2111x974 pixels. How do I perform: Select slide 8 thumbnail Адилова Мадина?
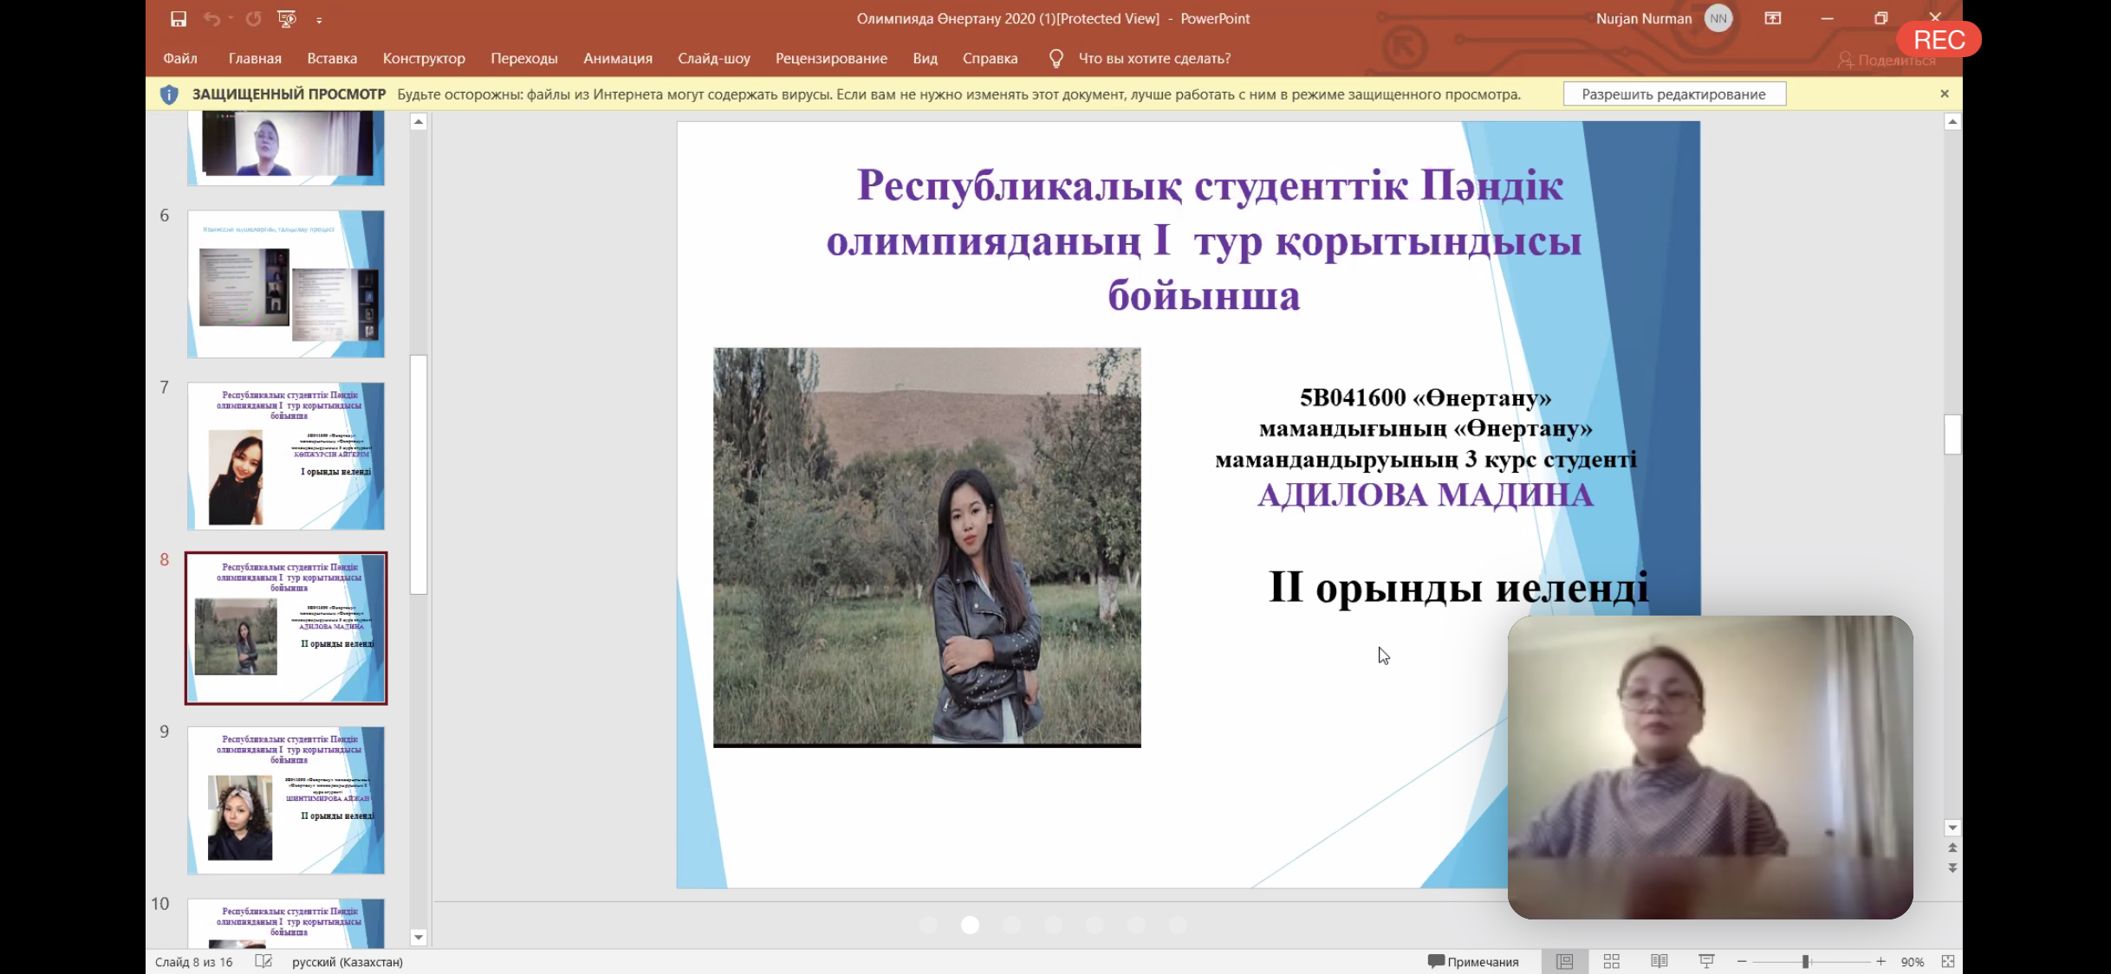[x=286, y=628]
